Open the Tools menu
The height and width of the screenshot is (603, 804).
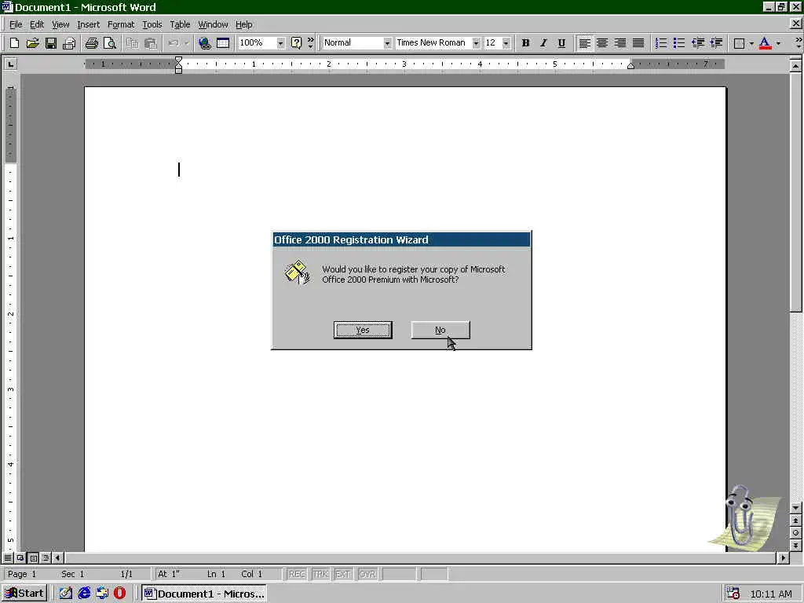(152, 24)
